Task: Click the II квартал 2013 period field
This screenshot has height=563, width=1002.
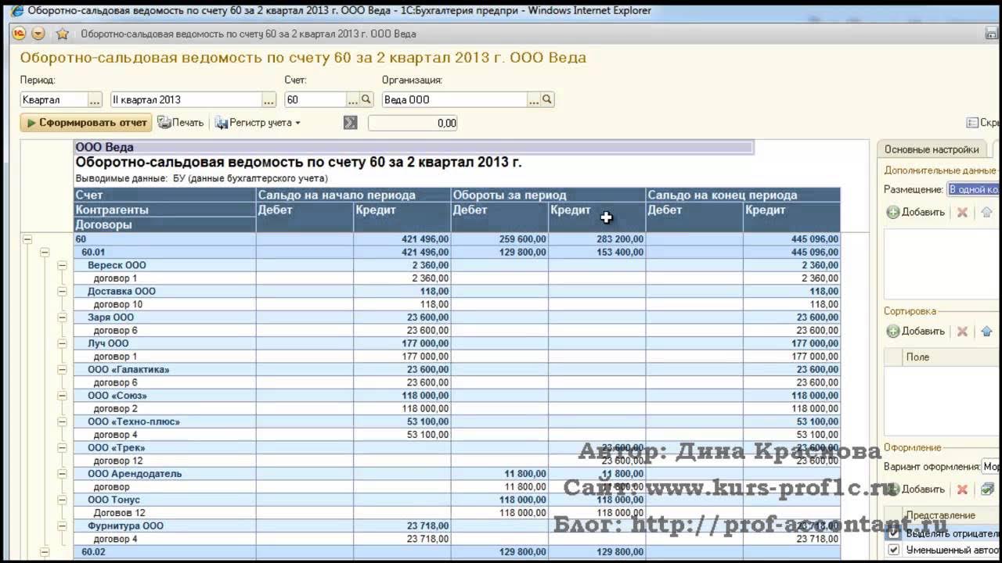Action: pos(186,100)
